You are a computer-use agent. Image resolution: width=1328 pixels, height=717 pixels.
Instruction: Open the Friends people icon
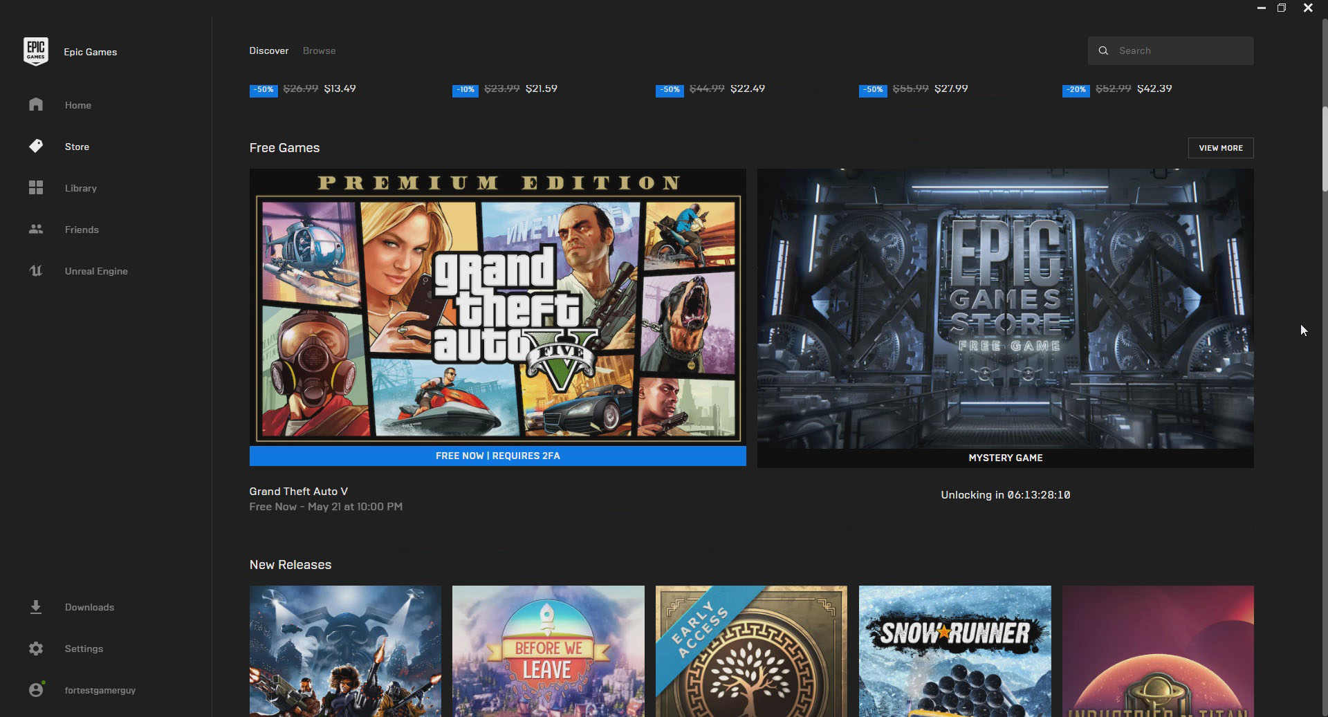tap(36, 229)
